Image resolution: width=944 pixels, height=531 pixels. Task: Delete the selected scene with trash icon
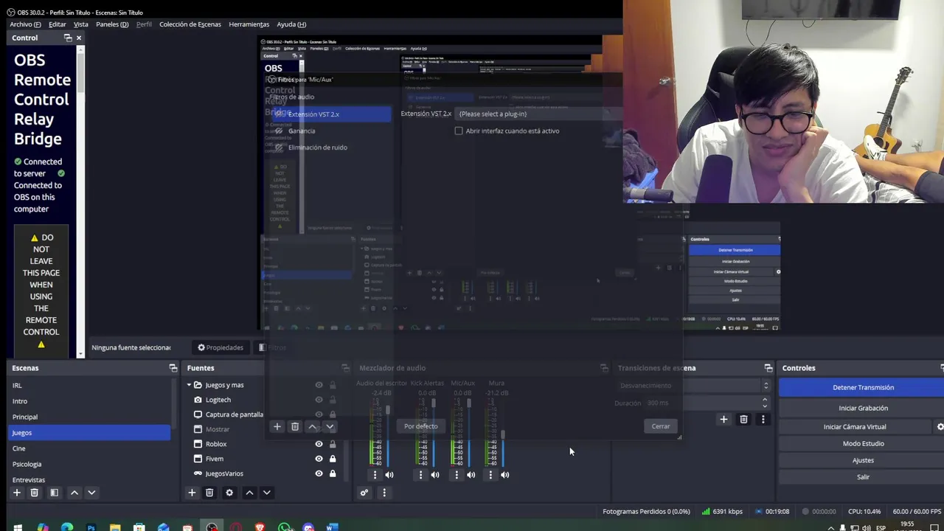[34, 493]
